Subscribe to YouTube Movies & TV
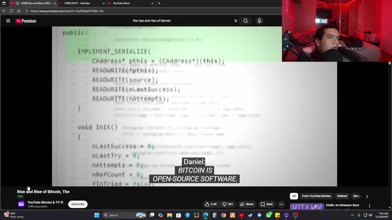This screenshot has width=392, height=220. click(78, 204)
